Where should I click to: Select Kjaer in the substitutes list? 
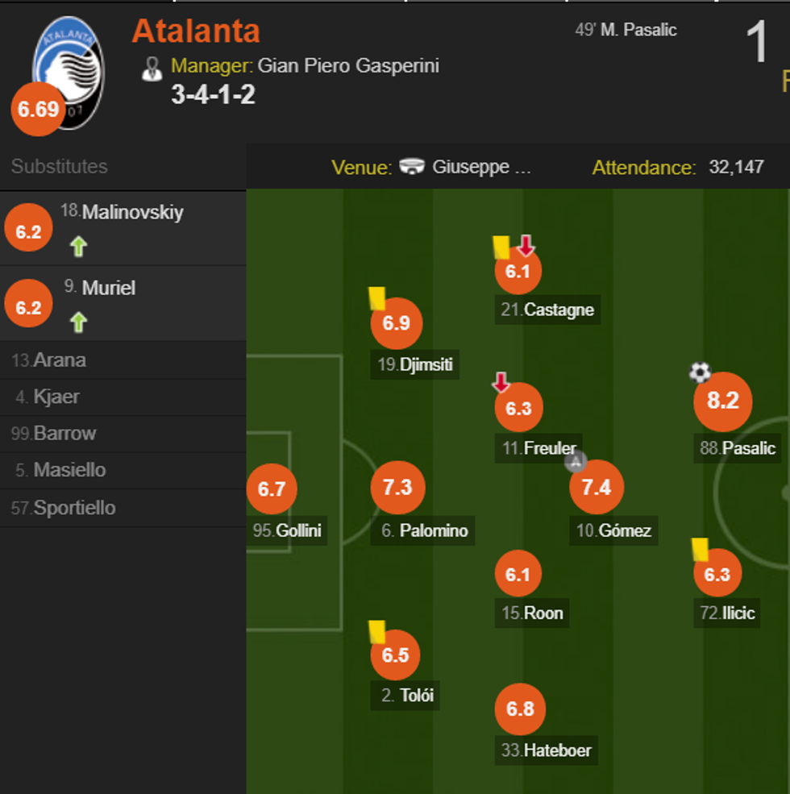(x=56, y=397)
